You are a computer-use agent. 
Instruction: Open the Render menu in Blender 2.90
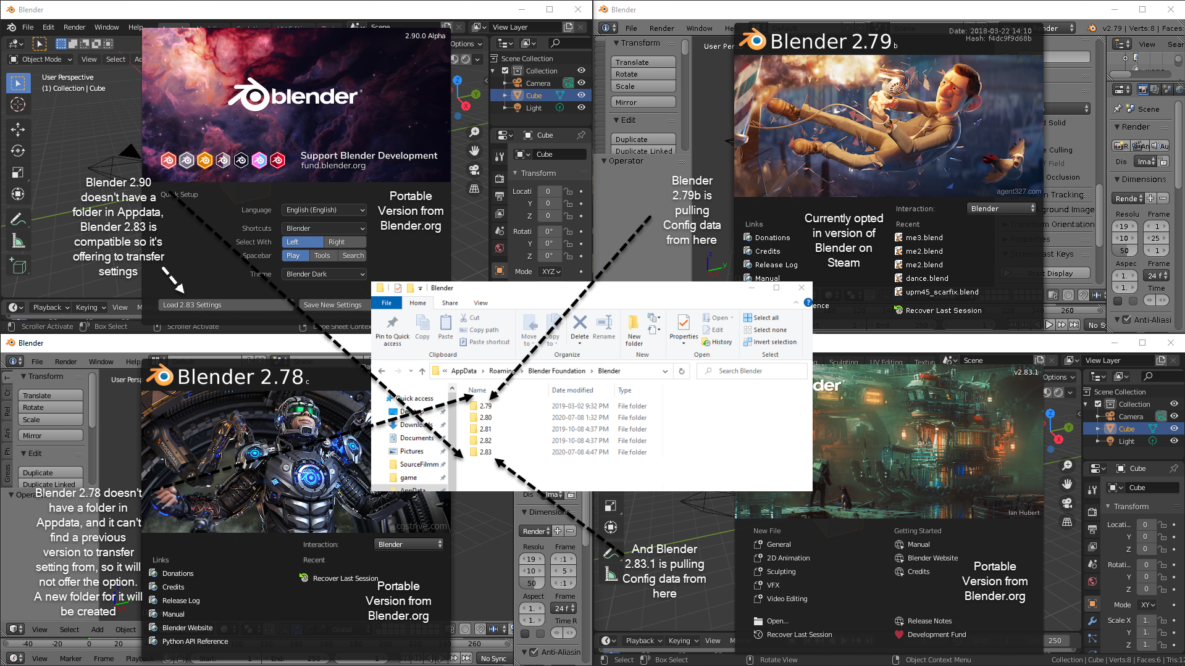[75, 27]
